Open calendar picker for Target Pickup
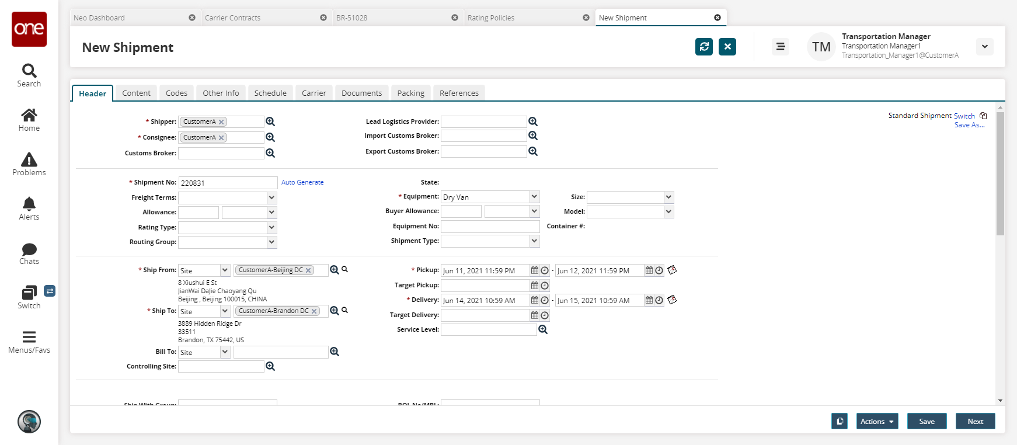Image resolution: width=1017 pixels, height=445 pixels. 534,286
